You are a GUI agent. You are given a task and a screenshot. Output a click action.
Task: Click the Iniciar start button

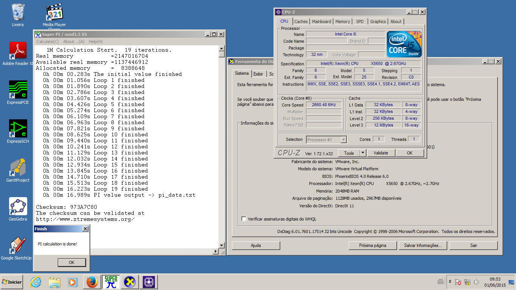click(12, 282)
